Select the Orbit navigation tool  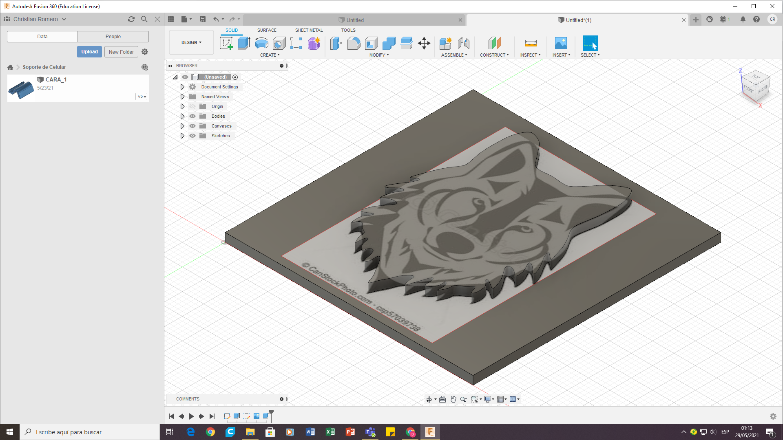click(x=429, y=399)
